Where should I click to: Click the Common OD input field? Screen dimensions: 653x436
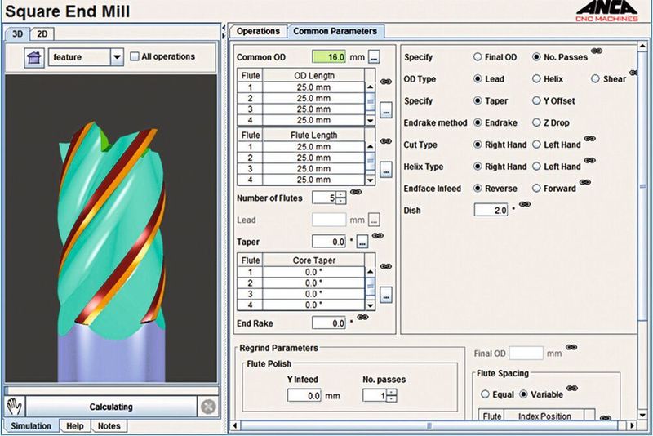point(329,56)
